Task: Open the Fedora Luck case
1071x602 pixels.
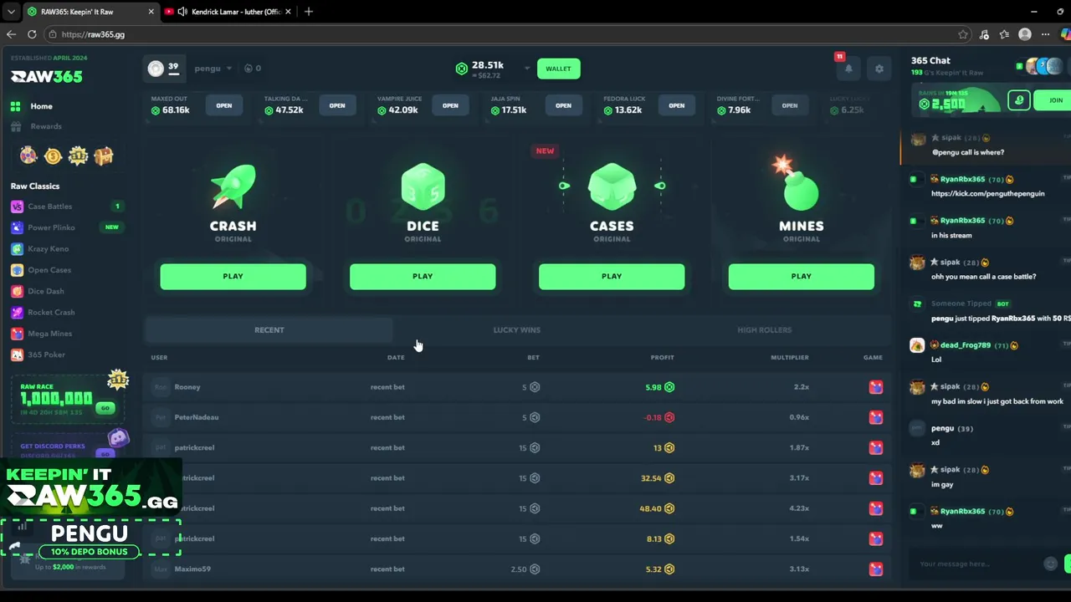Action: (x=676, y=105)
